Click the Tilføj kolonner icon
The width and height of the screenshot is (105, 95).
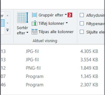35,23
